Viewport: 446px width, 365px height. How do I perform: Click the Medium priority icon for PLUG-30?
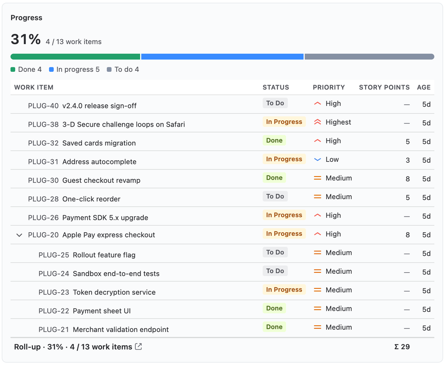(317, 178)
